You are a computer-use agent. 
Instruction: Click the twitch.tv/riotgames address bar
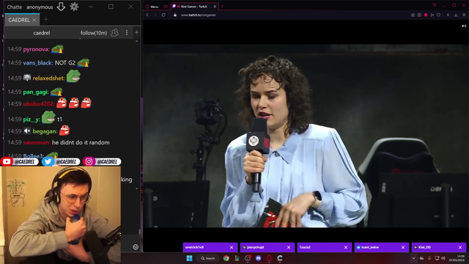(x=199, y=15)
